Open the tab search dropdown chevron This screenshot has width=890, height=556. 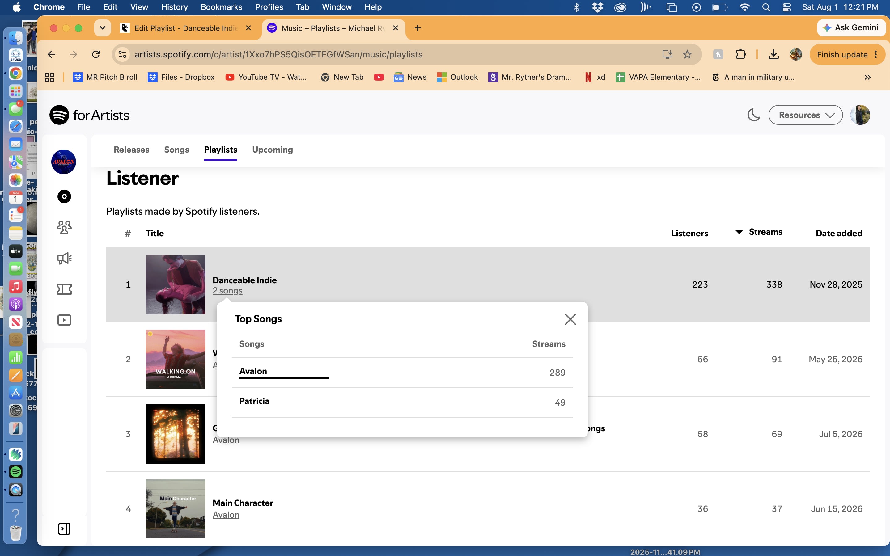tap(102, 28)
